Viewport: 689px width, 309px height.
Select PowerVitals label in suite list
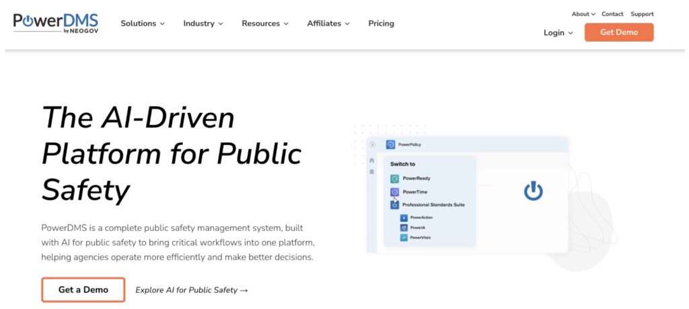(421, 237)
